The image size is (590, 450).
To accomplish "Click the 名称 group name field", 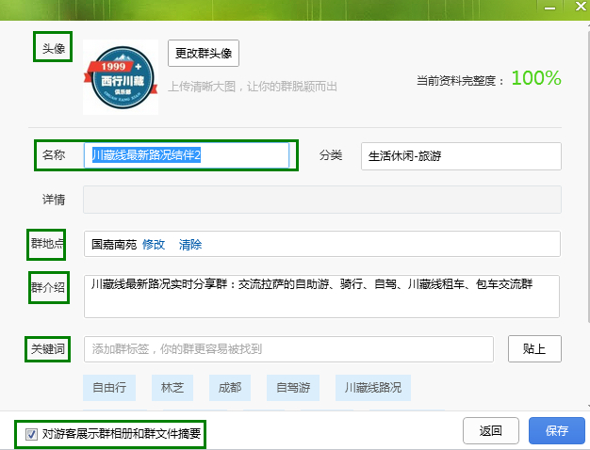I will (187, 155).
